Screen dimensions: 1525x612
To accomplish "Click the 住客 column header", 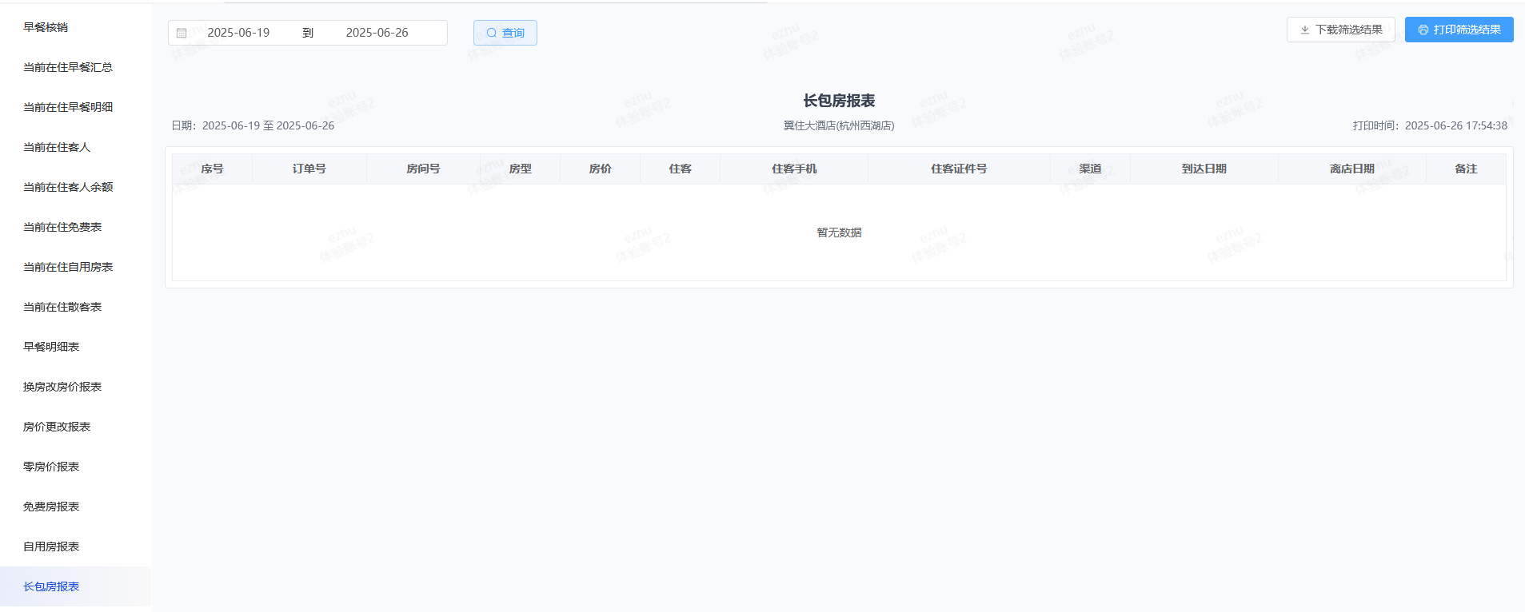I will [681, 169].
